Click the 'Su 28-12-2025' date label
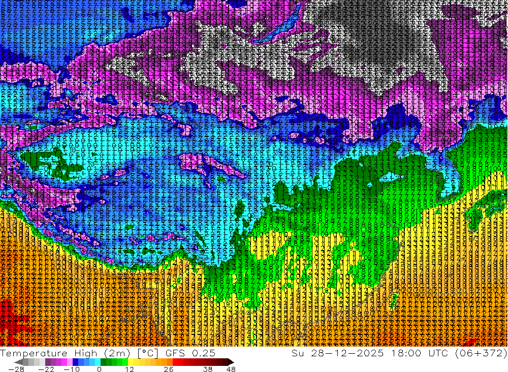 [337, 353]
